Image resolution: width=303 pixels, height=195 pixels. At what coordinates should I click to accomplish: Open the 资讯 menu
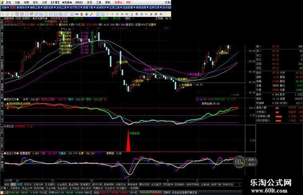pos(89,3)
